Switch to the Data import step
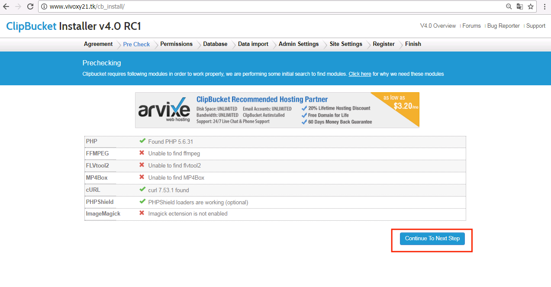Viewport: 551px width, 287px height. point(253,44)
